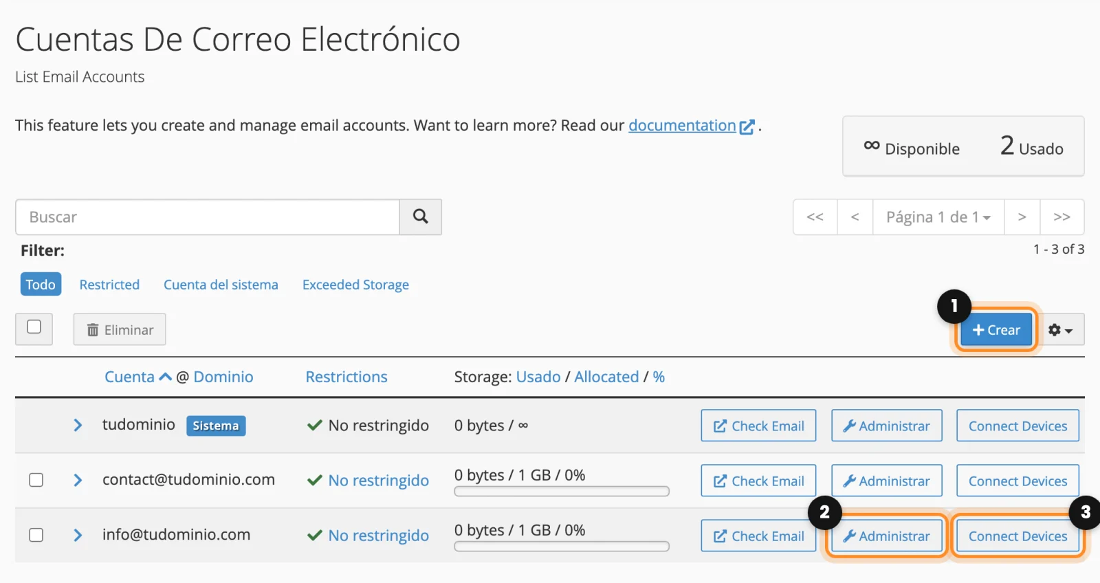This screenshot has width=1100, height=583.
Task: Sort storage by Usado
Action: (538, 377)
